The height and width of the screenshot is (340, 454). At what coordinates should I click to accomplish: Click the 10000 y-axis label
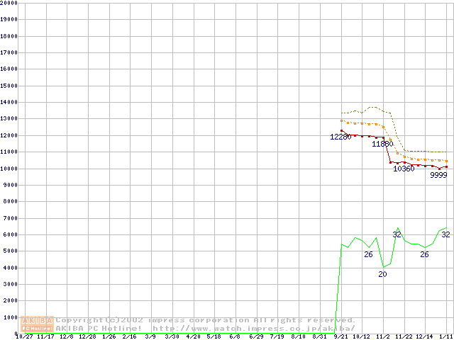click(9, 169)
